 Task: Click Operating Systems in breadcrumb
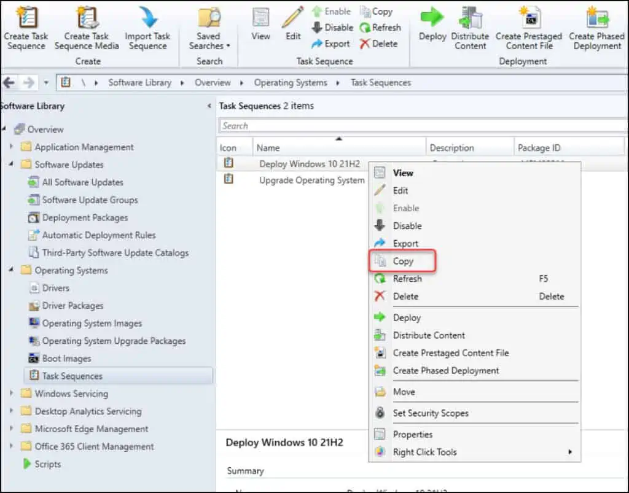click(291, 83)
